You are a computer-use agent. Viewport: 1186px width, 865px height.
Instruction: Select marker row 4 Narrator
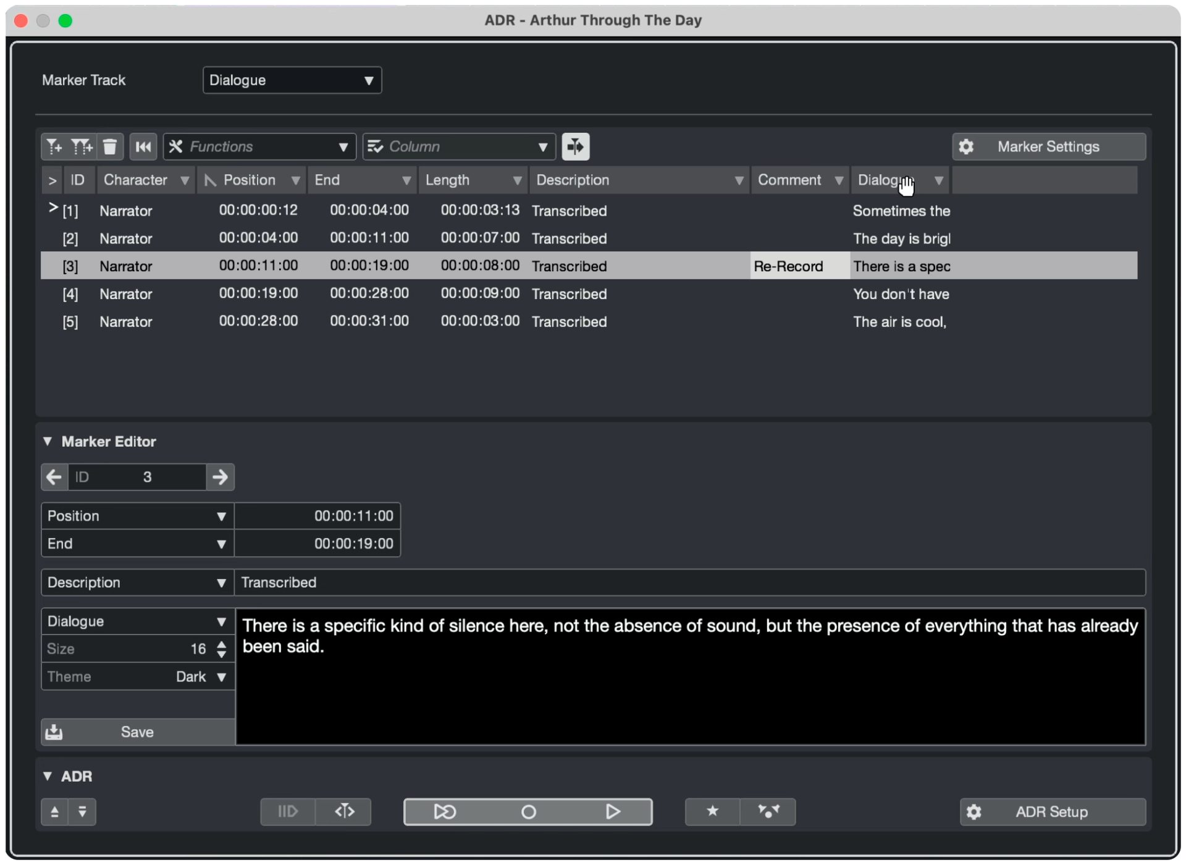126,294
